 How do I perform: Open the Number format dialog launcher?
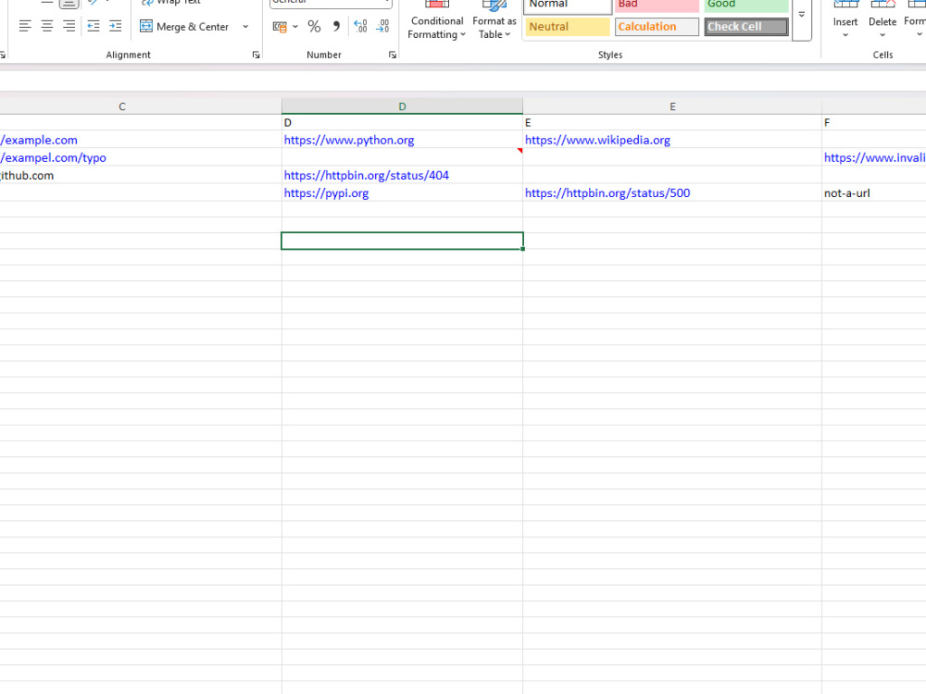coord(392,55)
